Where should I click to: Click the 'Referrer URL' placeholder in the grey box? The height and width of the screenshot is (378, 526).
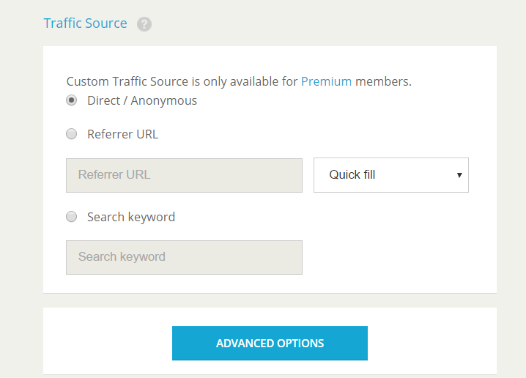[114, 175]
